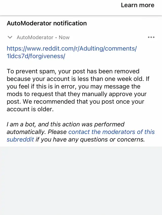Collapse the AutoModerator message with the chevron
Viewport: 162px width, 215px height.
[x=10, y=37]
